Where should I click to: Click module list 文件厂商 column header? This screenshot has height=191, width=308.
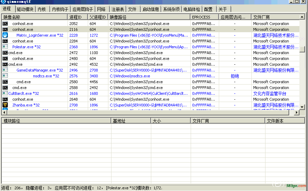click(x=228, y=121)
